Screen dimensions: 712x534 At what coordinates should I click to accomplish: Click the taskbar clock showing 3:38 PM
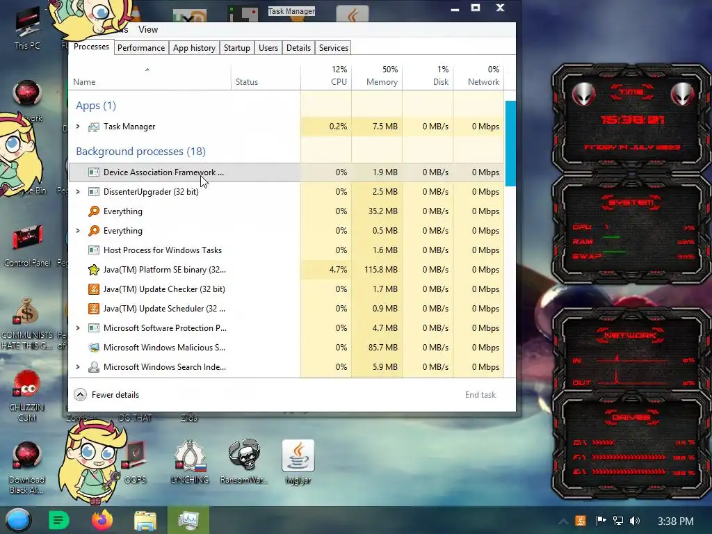(x=676, y=521)
